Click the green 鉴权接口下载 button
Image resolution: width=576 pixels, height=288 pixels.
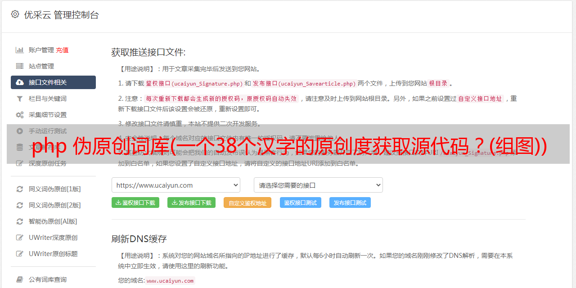[x=135, y=202]
